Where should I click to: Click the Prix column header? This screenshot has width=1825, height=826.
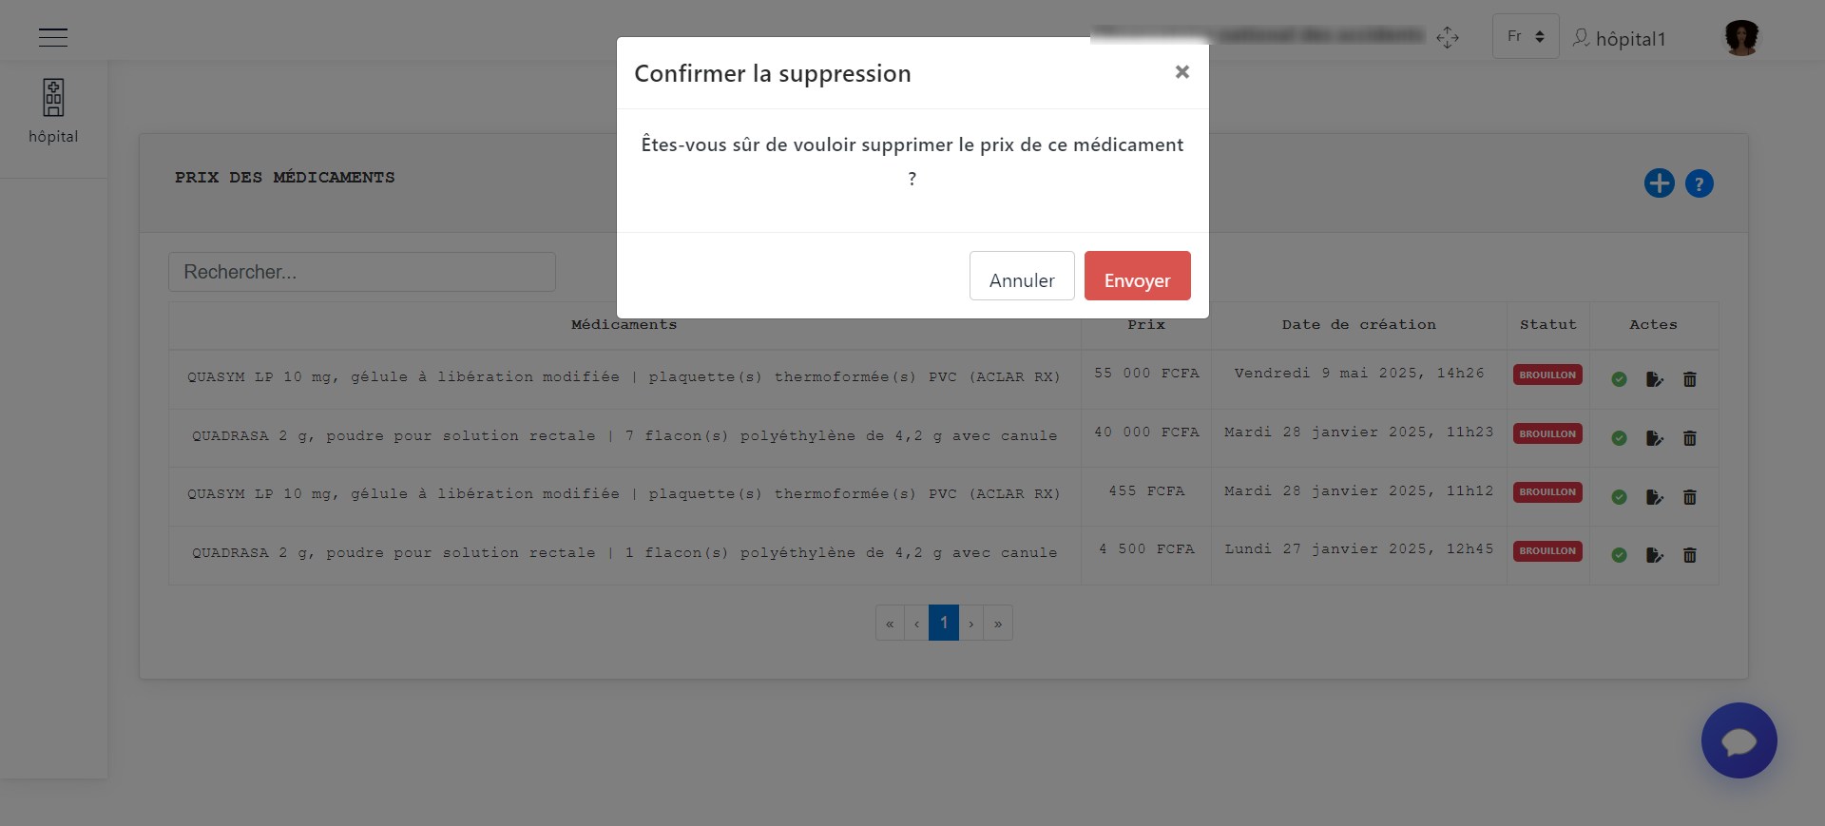pyautogui.click(x=1146, y=325)
